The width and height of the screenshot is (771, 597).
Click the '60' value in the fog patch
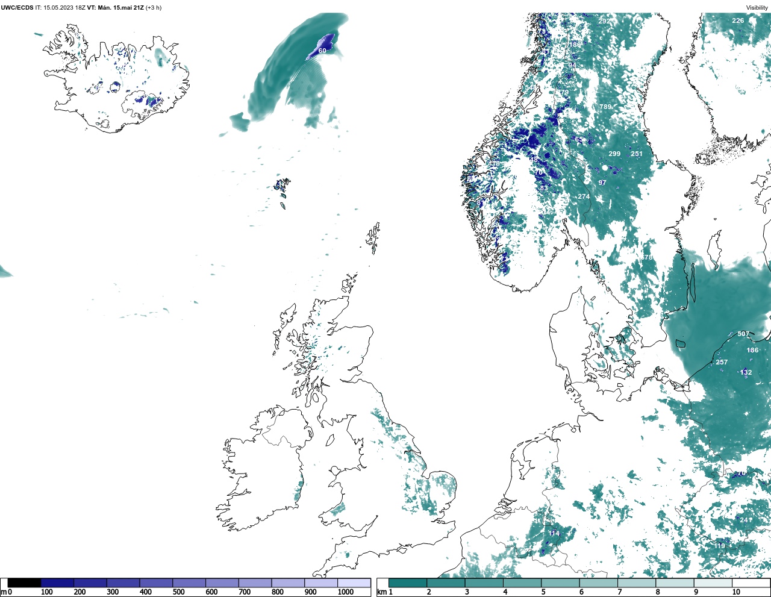[x=322, y=51]
